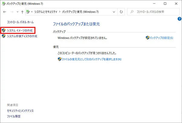Choose ファイルの復元元として別のバックアップを選択します(N)

pyautogui.click(x=91, y=59)
